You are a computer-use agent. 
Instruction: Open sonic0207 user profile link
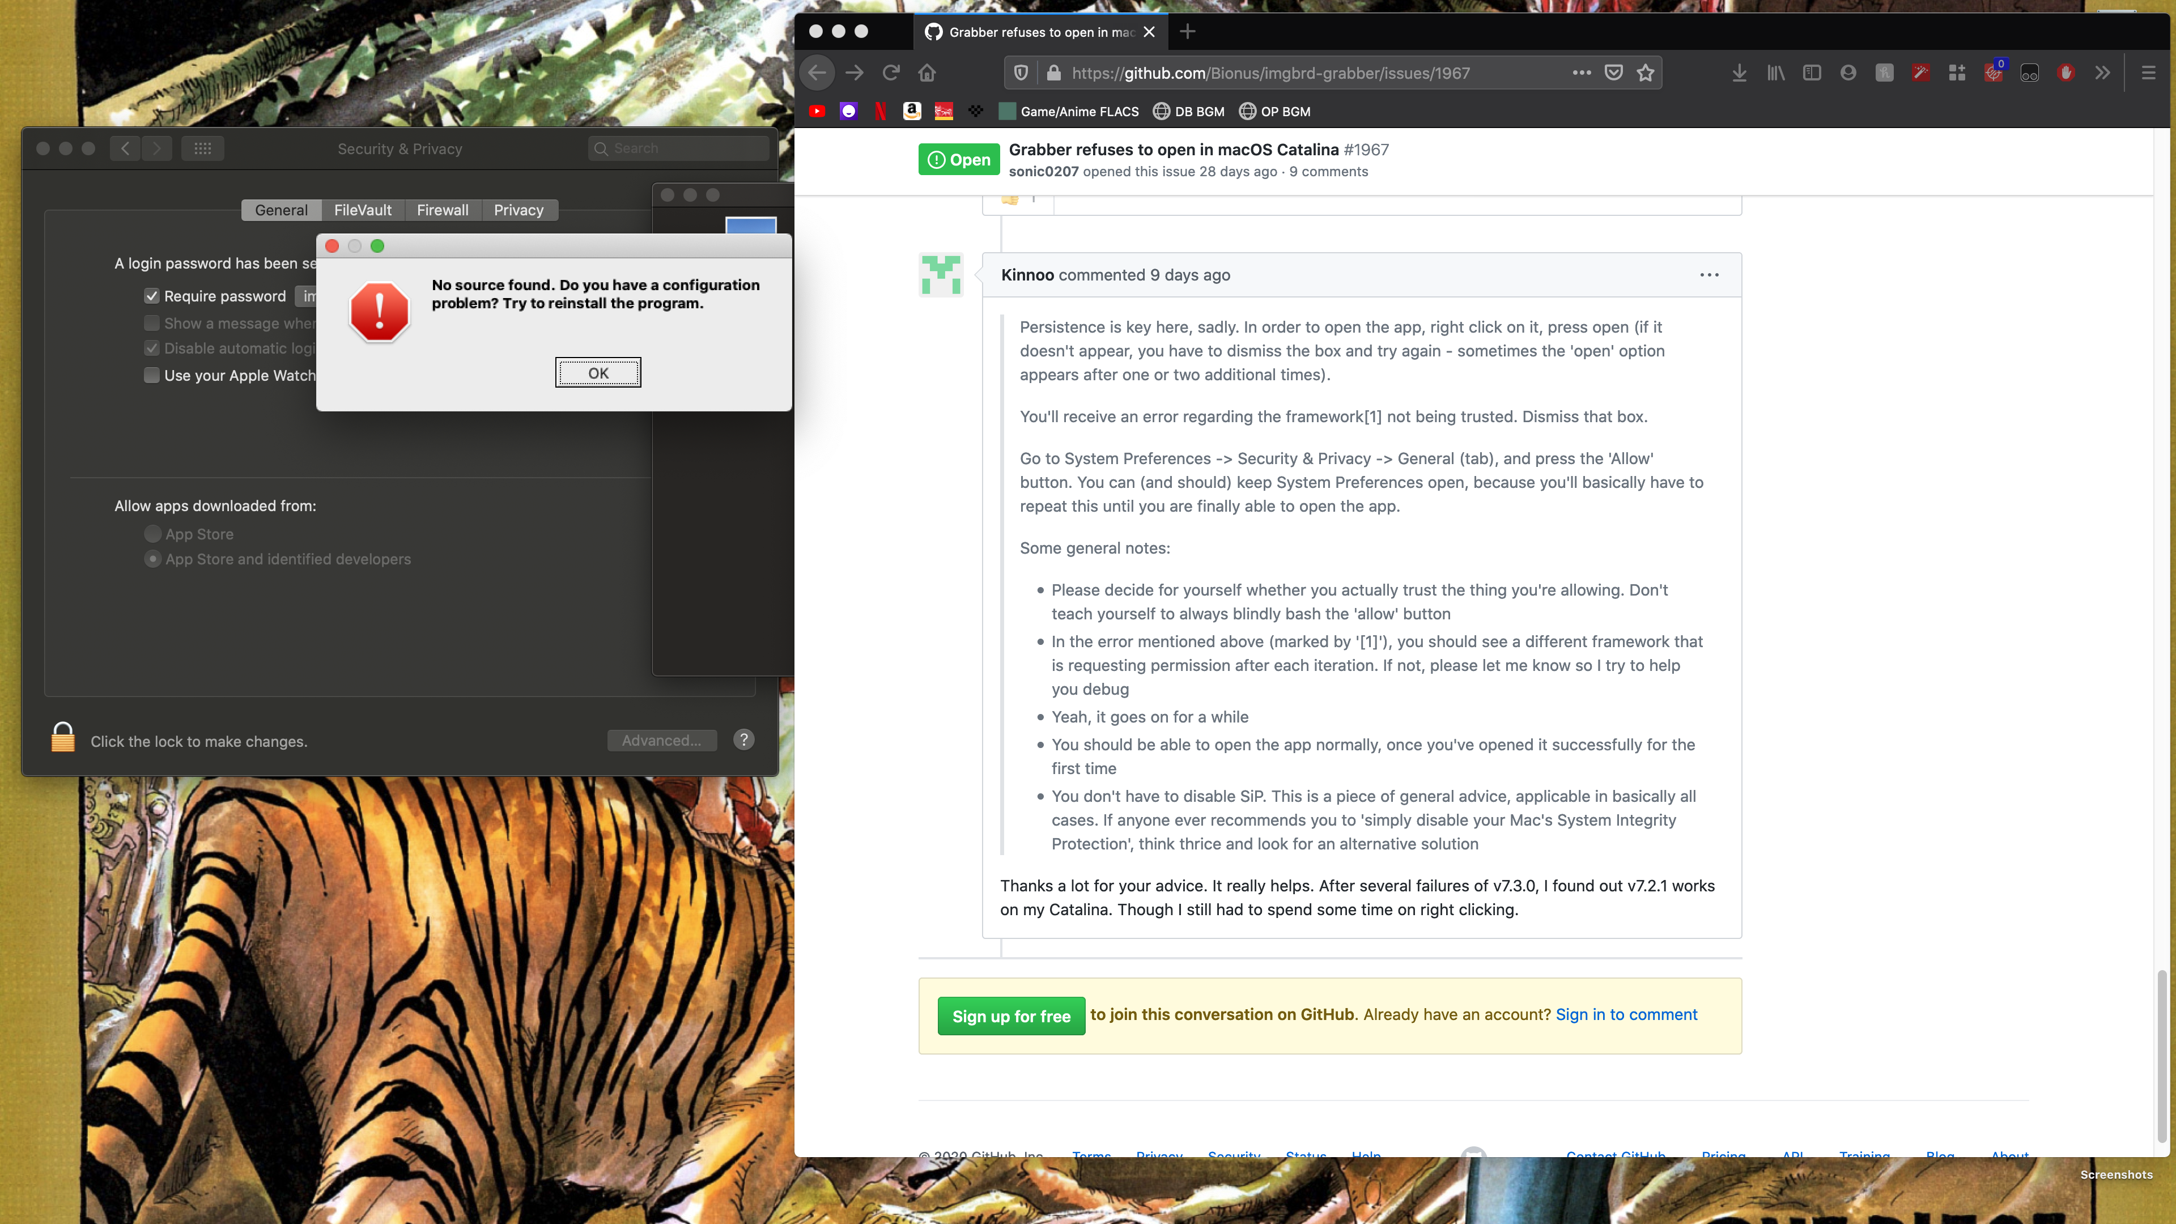point(1043,172)
